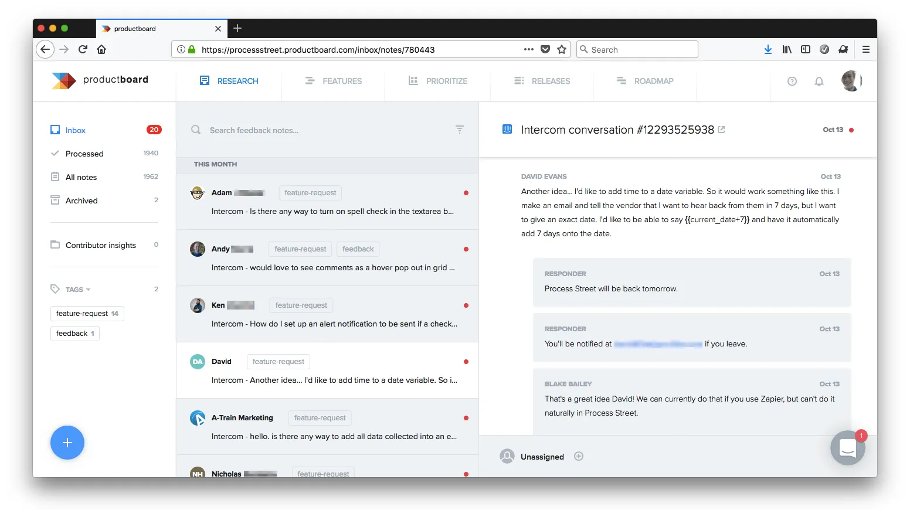Open Adam's note about spell check
This screenshot has height=510, width=910.
tap(327, 202)
